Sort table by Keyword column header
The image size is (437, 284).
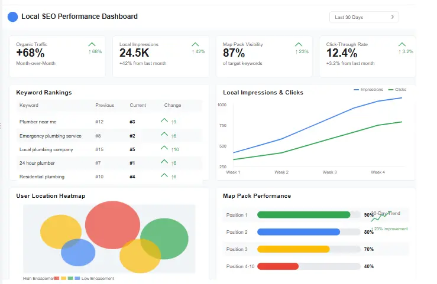[29, 105]
